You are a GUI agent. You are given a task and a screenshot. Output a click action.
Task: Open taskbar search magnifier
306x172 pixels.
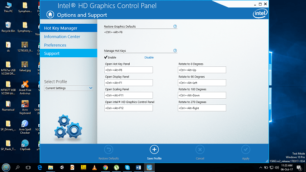tap(18, 167)
